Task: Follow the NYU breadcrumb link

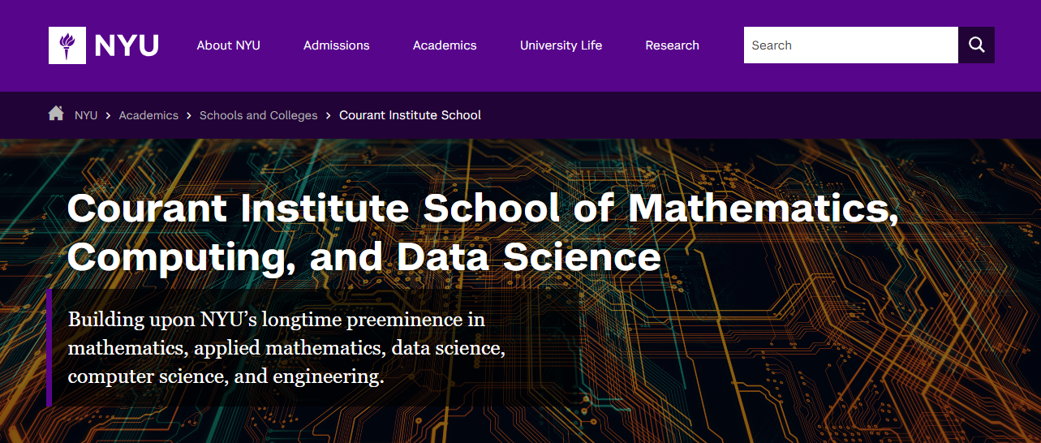Action: [x=86, y=115]
